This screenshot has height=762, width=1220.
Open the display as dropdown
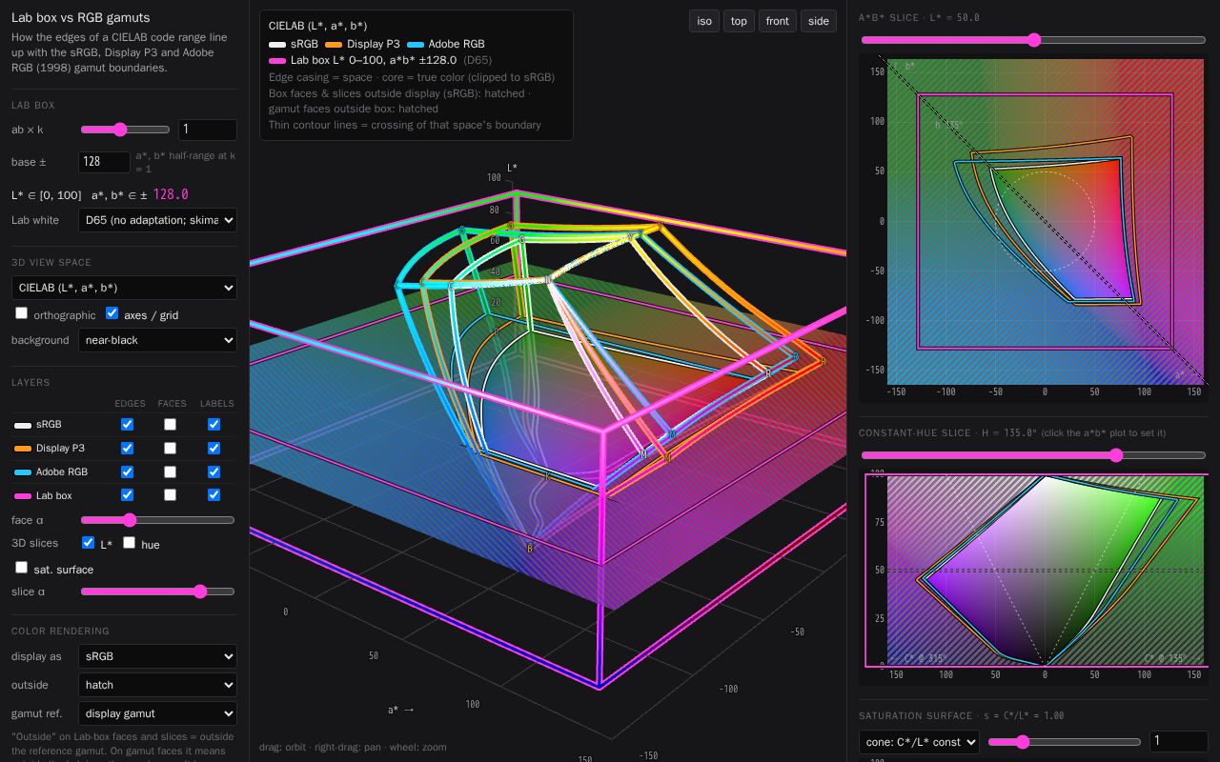(x=157, y=656)
